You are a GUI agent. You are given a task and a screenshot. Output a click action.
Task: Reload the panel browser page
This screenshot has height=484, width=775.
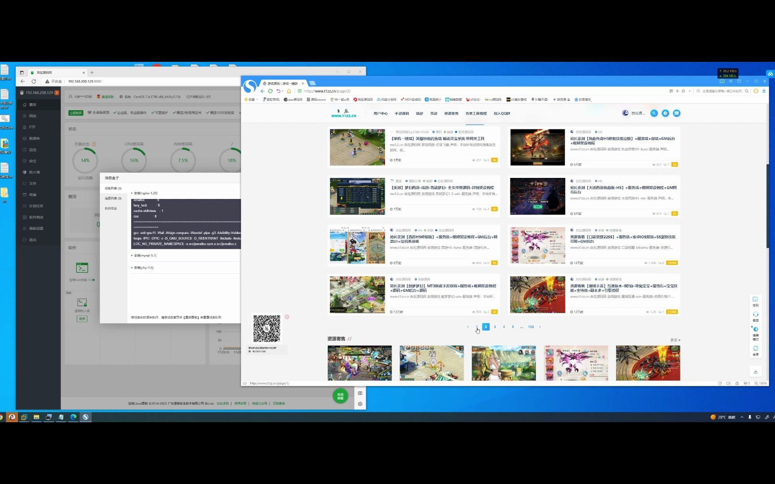click(x=34, y=82)
